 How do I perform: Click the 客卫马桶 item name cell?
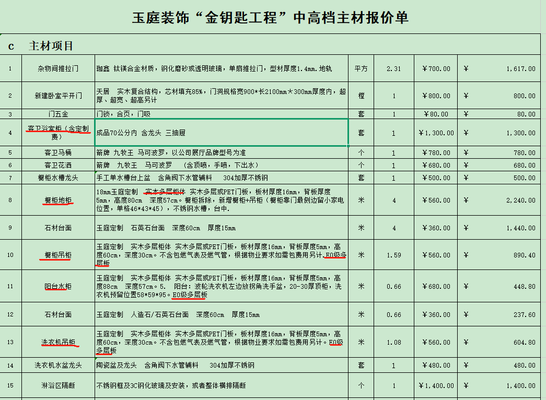(x=58, y=152)
